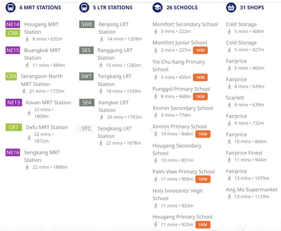The width and height of the screenshot is (281, 231).
Task: Click the shops basket icon
Action: (x=231, y=7)
